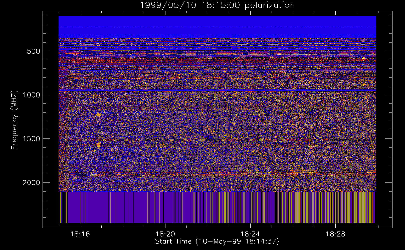Click the orange burst spot near 1250 MHz
Image resolution: width=405 pixels, height=250 pixels.
pos(99,115)
